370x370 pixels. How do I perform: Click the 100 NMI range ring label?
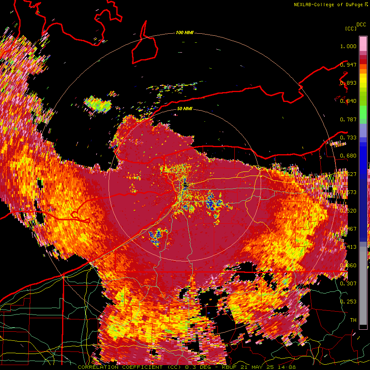coord(185,32)
